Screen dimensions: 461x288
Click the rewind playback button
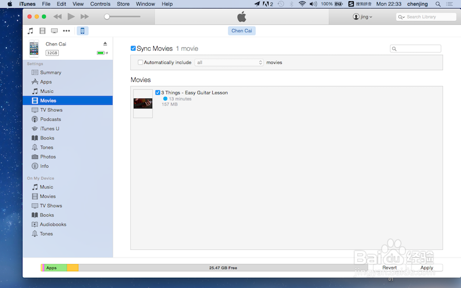(x=58, y=17)
